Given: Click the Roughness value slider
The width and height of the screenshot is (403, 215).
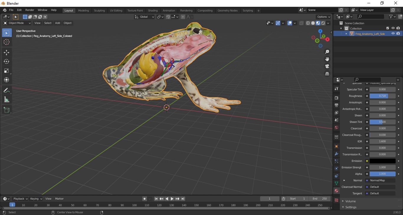Looking at the screenshot, I should pyautogui.click(x=382, y=96).
